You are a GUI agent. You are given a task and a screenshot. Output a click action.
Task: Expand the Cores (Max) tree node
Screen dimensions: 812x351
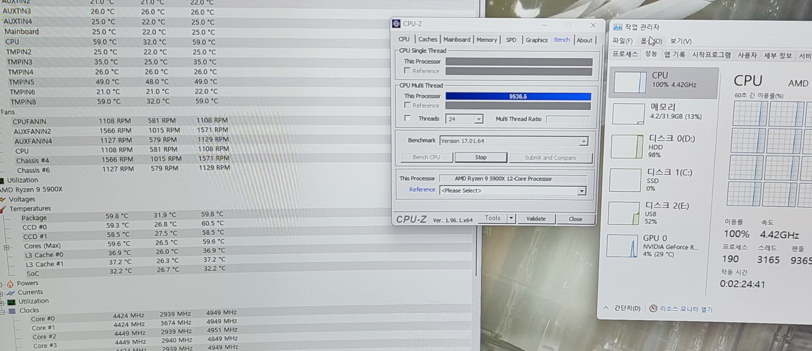pyautogui.click(x=6, y=247)
